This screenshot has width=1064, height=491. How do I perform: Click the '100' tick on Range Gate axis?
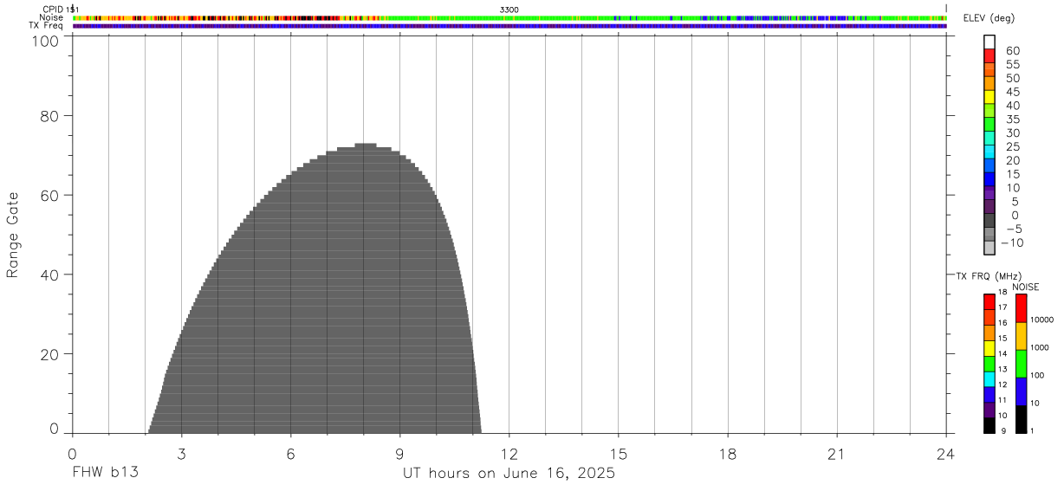(43, 40)
